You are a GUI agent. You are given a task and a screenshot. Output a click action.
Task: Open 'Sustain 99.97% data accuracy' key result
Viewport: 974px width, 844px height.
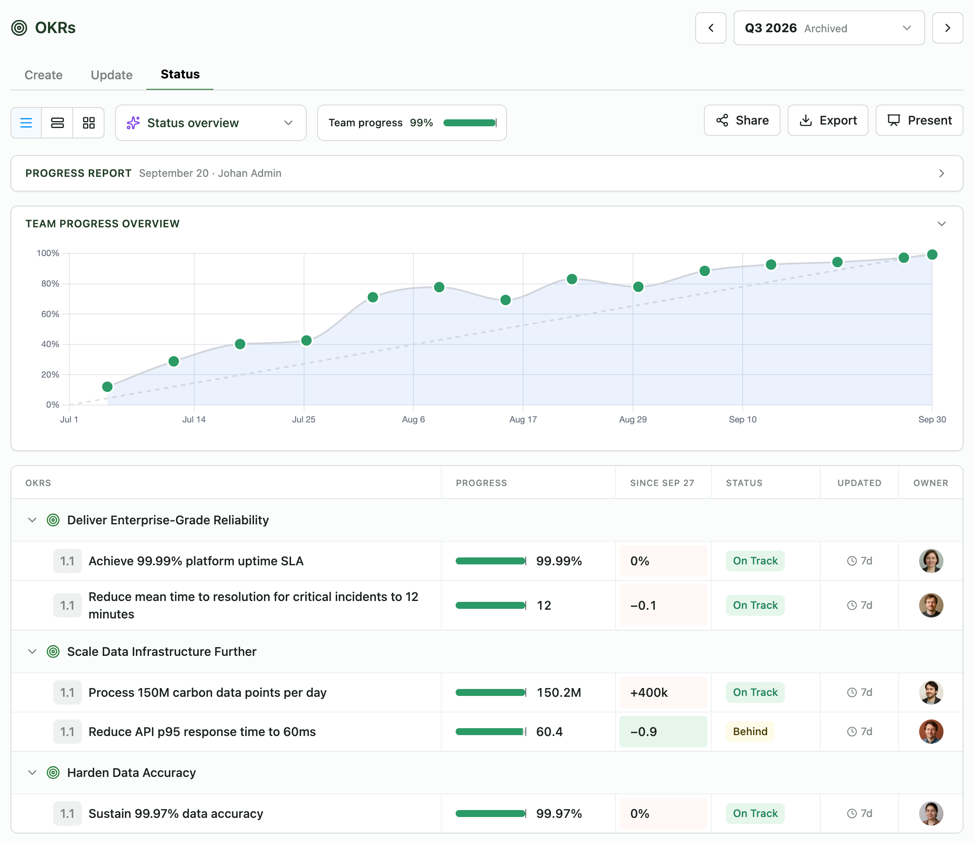[176, 814]
